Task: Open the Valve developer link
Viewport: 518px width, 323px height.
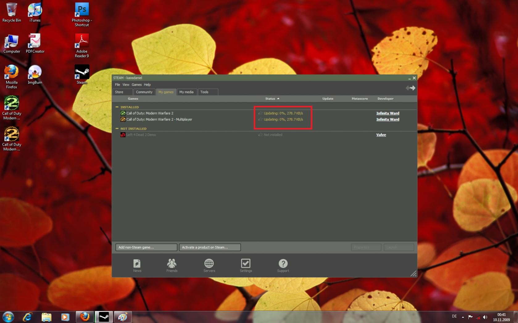Action: tap(381, 135)
